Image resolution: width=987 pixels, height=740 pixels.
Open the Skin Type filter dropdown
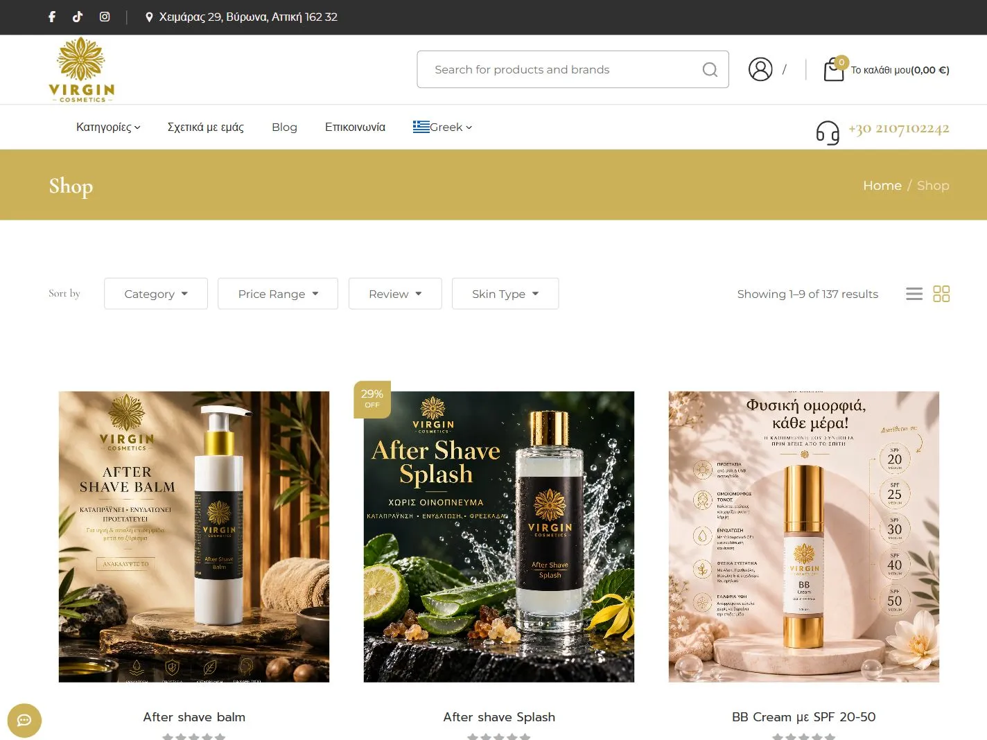click(x=505, y=294)
